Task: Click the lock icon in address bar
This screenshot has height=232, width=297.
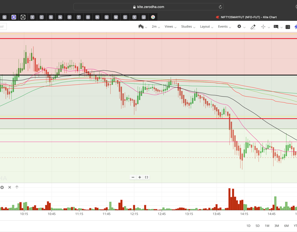Action: coord(134,7)
